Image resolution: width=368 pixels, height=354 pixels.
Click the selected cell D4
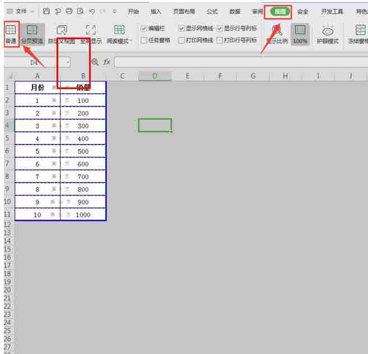pos(155,125)
